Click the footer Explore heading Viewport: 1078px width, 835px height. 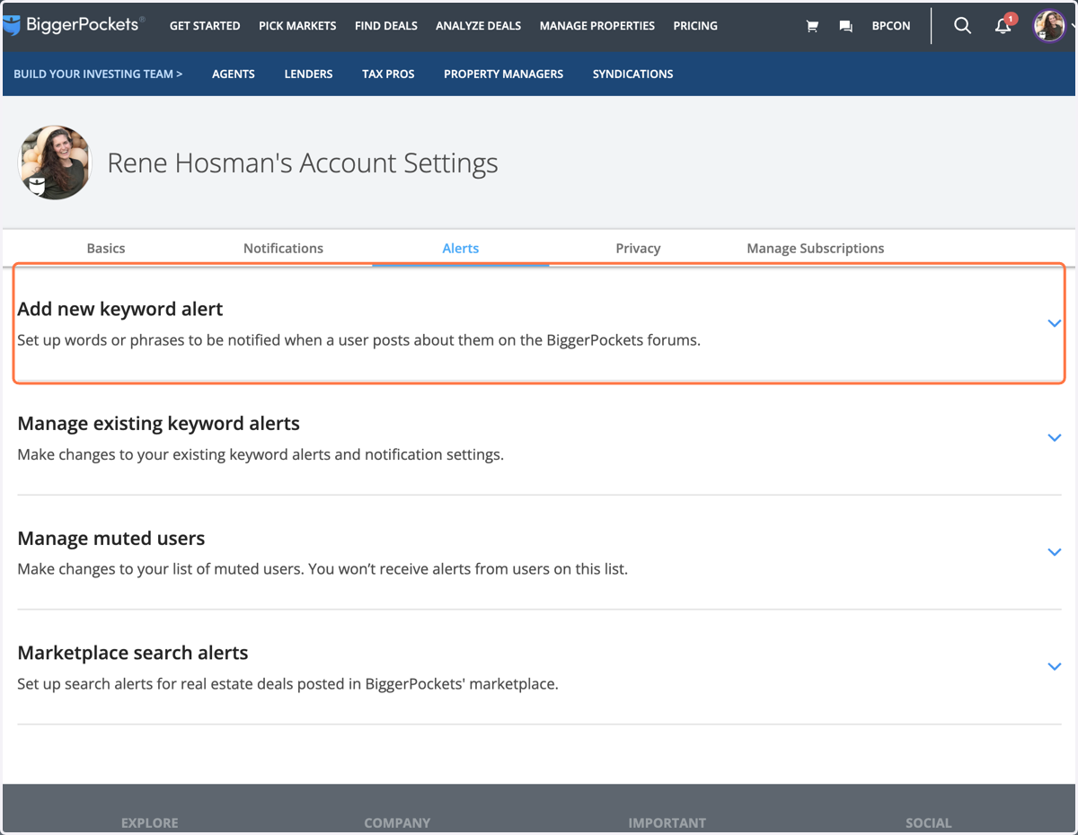click(149, 822)
